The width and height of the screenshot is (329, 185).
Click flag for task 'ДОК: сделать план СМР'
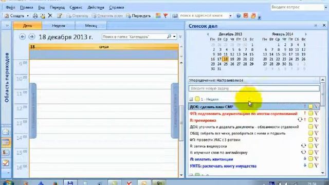coord(317,106)
